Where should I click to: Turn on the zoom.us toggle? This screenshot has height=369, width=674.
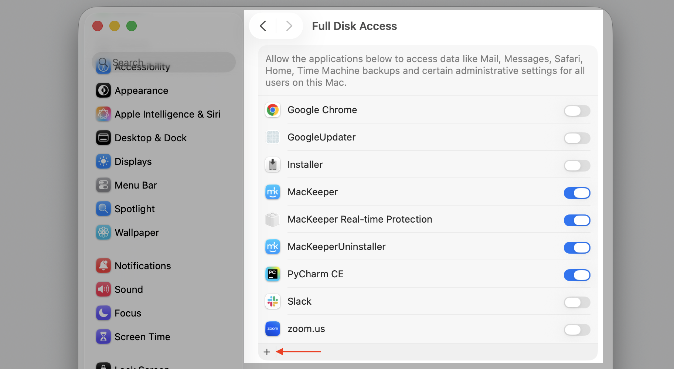[577, 329]
